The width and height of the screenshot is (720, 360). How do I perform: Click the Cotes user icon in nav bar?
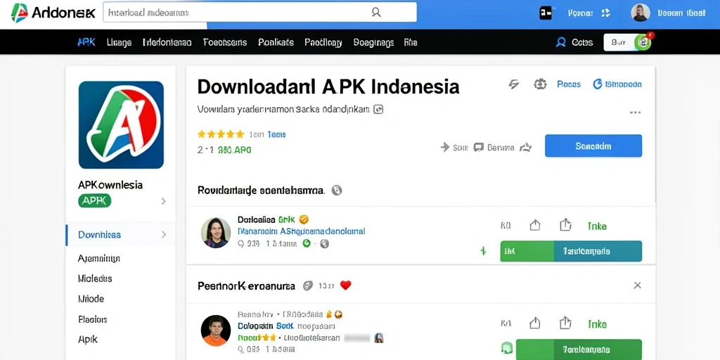(x=560, y=42)
